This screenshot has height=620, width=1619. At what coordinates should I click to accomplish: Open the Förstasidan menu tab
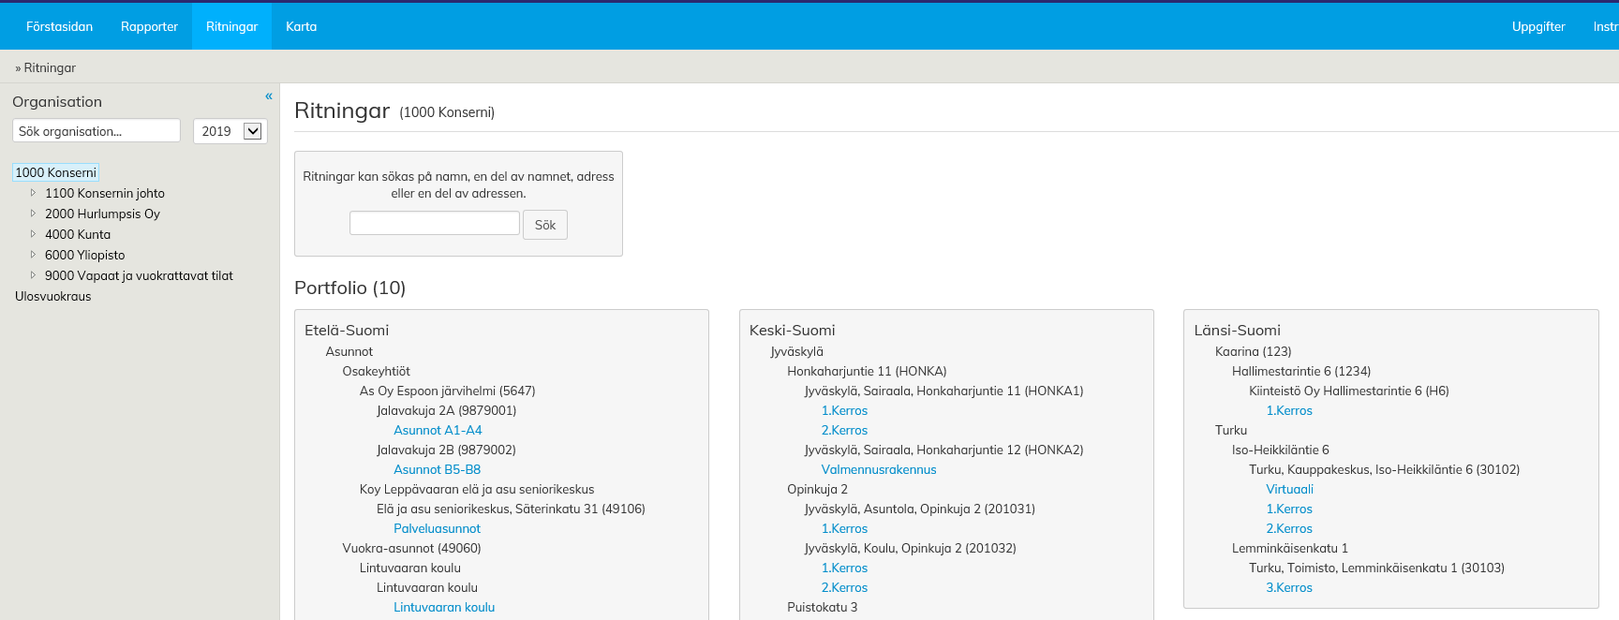click(x=59, y=26)
